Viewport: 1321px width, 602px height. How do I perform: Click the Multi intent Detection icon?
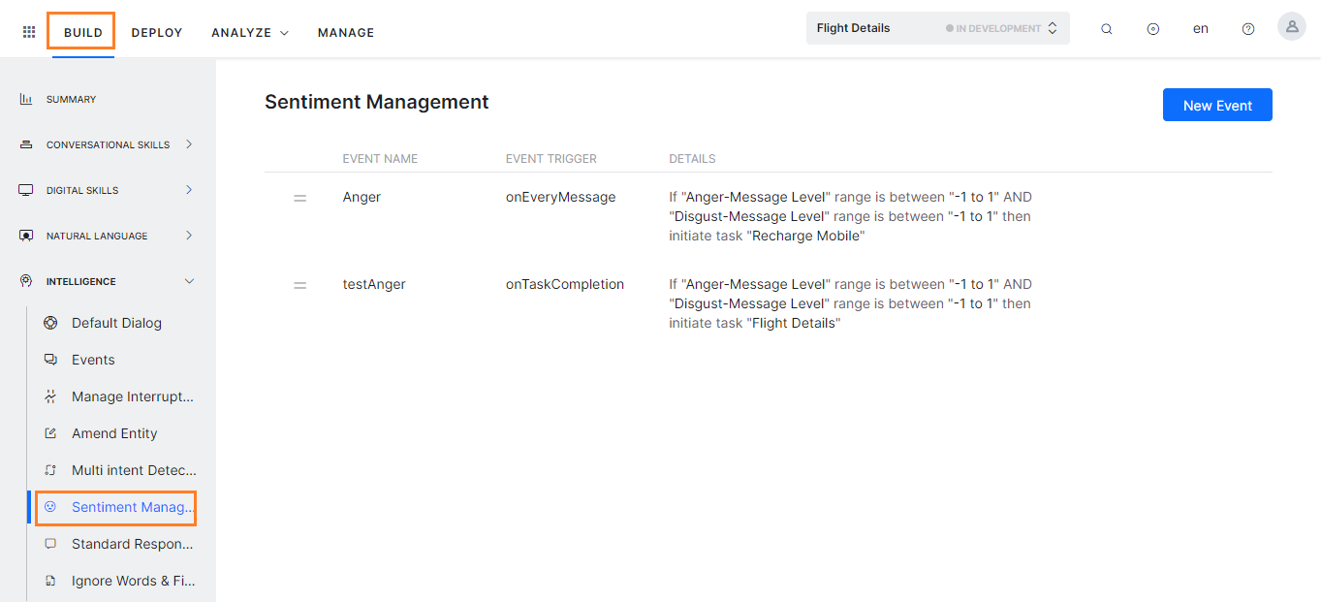pos(49,469)
